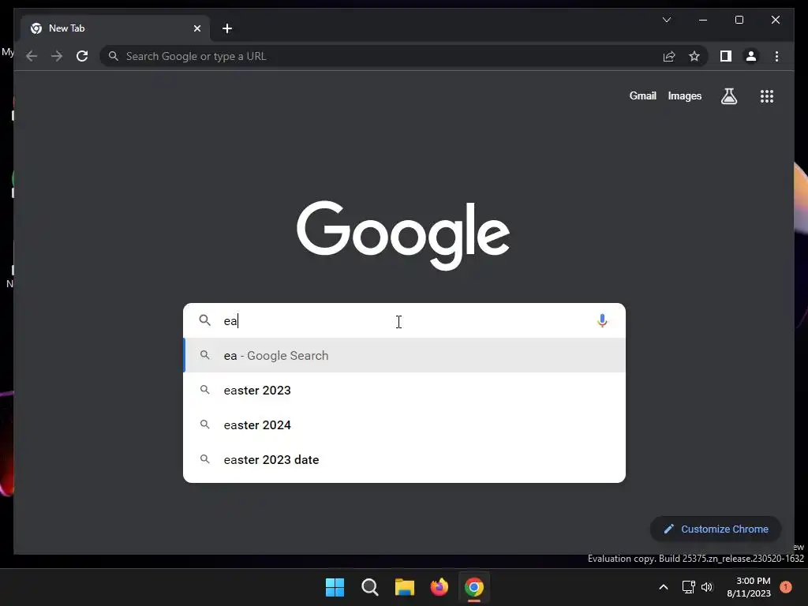
Task: Open taskbar Search
Action: coord(369,587)
